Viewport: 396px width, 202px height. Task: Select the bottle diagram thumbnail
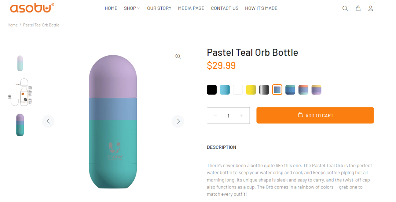[21, 92]
